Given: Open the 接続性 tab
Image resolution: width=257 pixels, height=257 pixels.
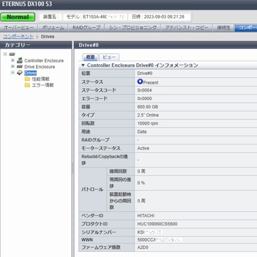Looking at the screenshot, I should click(224, 27).
